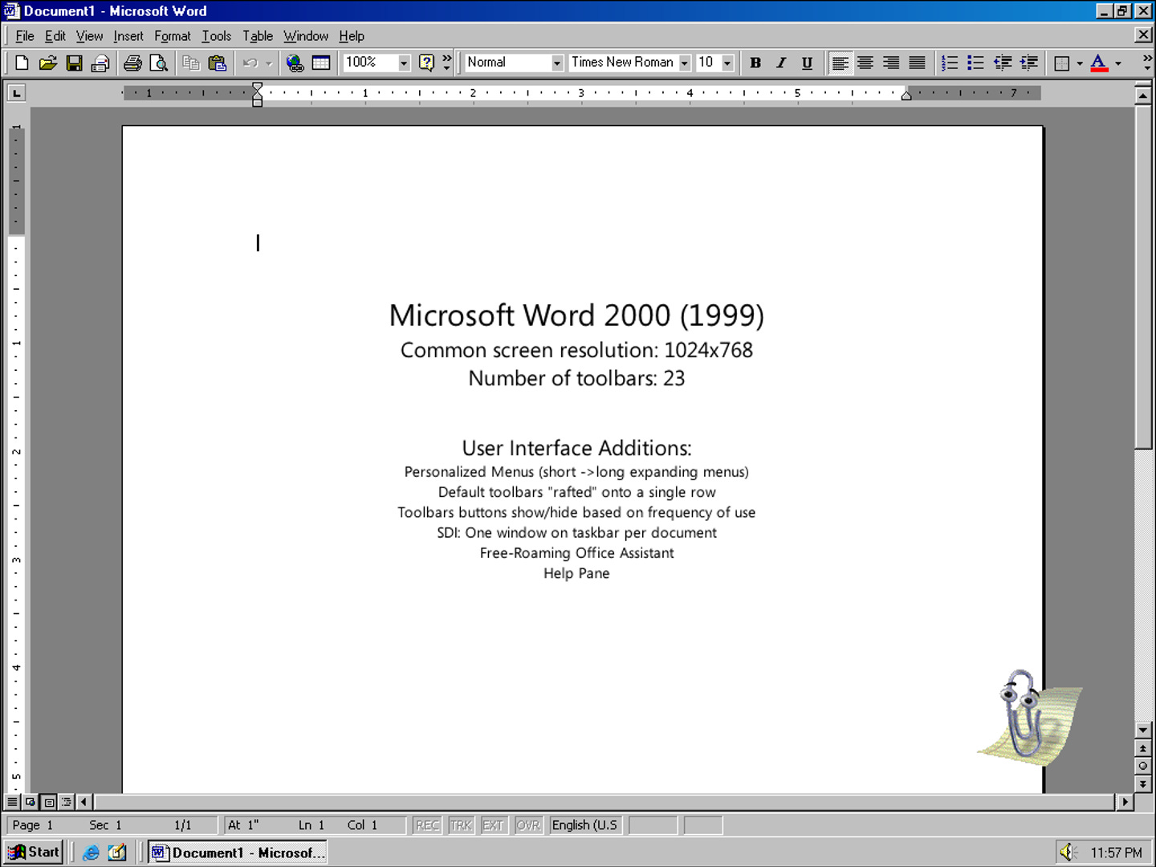The image size is (1156, 867).
Task: Open the Format menu
Action: click(173, 36)
